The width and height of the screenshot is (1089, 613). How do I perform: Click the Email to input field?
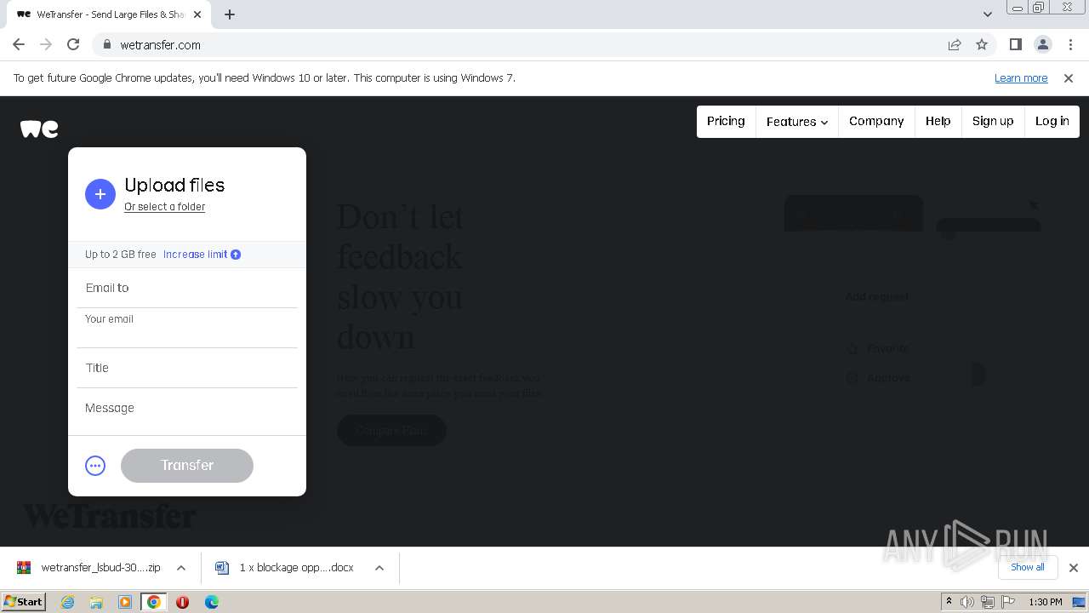tap(187, 288)
